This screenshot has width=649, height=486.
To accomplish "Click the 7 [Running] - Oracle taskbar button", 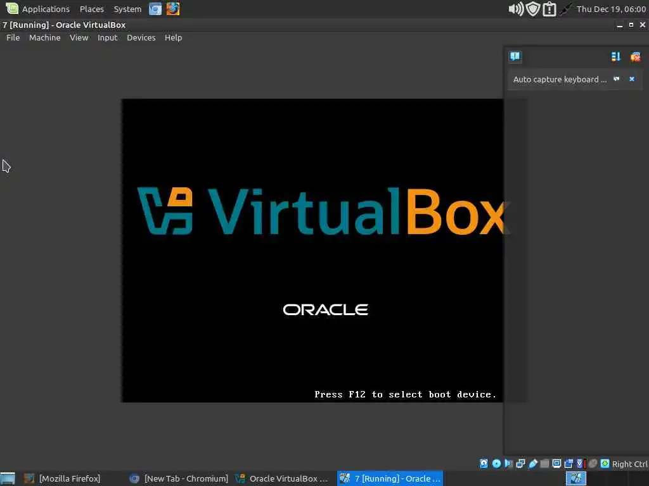I will point(390,478).
